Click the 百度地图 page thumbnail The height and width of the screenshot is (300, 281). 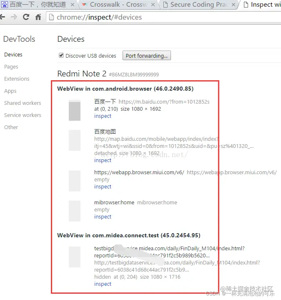[75, 140]
